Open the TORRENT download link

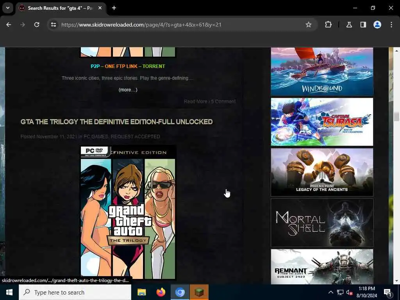[x=154, y=66]
